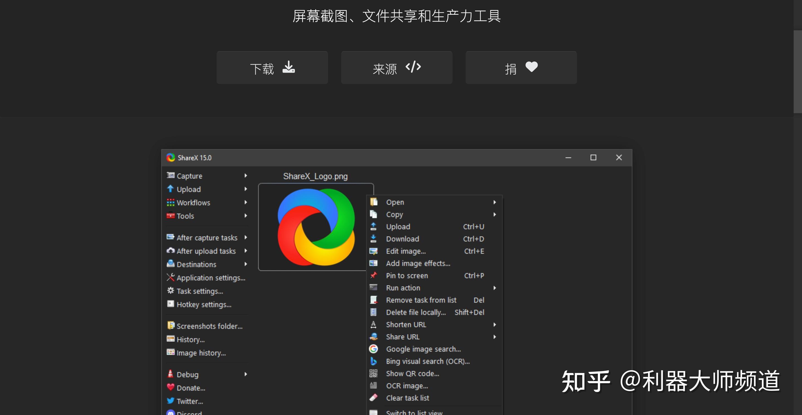Screen dimensions: 802x415
Task: Click the Bing logo icon in context menu
Action: (x=374, y=361)
